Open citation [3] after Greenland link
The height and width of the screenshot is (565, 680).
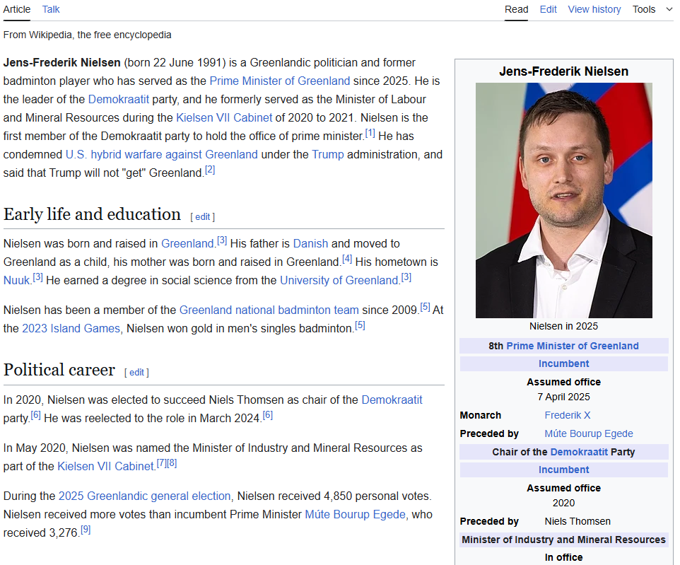tap(222, 240)
